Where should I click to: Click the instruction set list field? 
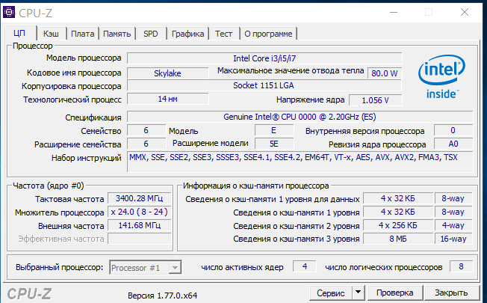(x=300, y=162)
